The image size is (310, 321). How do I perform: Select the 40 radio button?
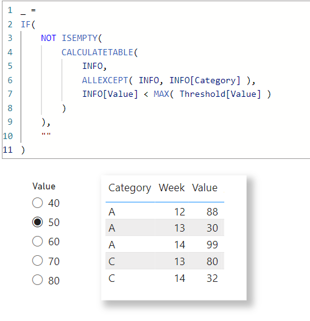click(x=37, y=202)
